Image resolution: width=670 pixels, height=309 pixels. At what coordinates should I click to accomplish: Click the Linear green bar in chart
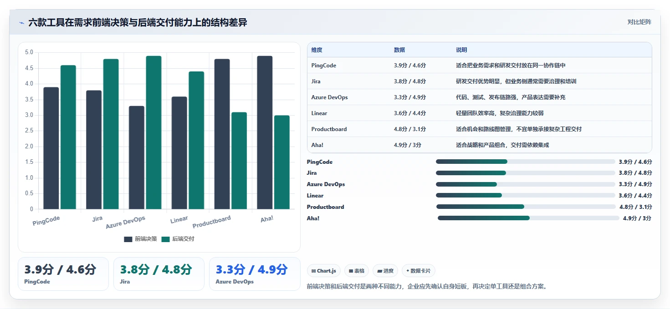(x=196, y=141)
